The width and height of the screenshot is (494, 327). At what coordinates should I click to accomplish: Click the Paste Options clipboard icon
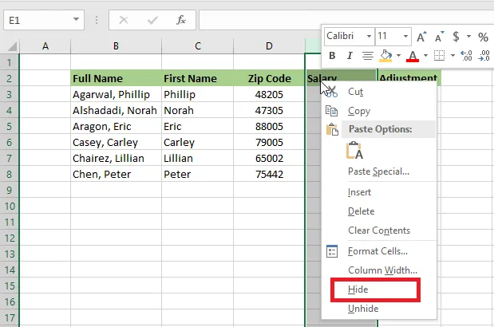click(355, 151)
